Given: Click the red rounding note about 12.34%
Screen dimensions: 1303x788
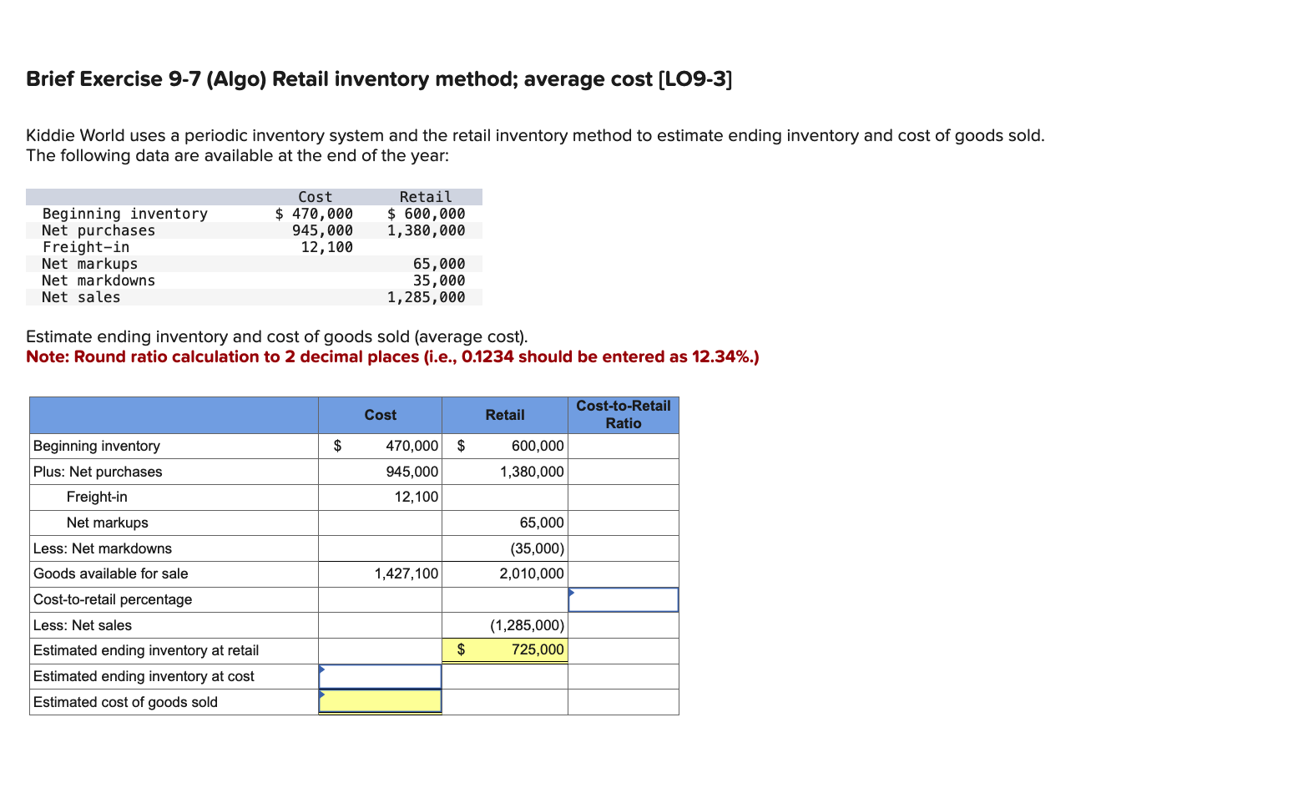Looking at the screenshot, I should pos(392,357).
